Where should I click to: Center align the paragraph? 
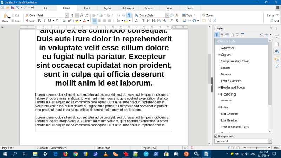[x=99, y=21]
